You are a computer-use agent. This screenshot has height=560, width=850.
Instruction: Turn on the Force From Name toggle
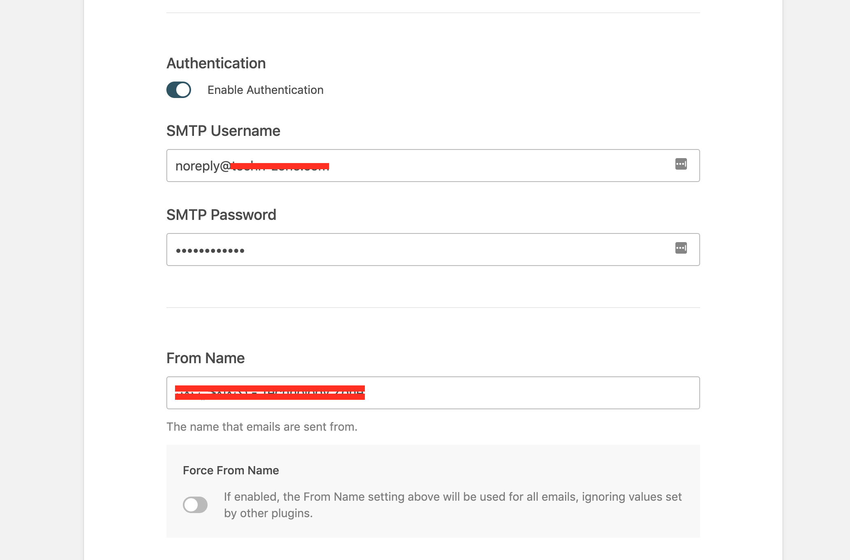(195, 505)
